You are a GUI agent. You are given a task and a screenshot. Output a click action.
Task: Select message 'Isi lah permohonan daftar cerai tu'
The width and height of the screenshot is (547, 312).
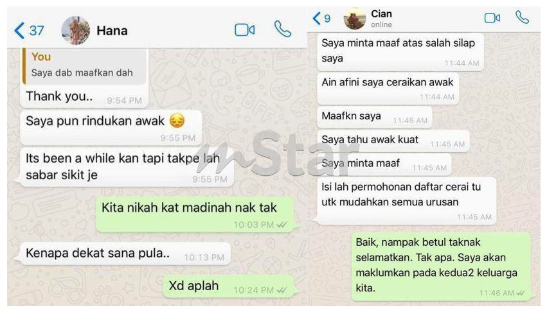406,200
